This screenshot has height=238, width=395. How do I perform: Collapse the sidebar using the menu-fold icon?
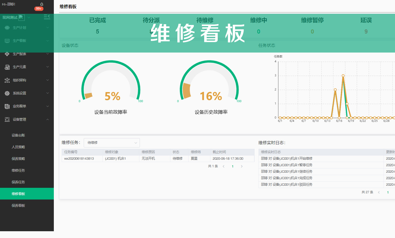click(x=47, y=17)
